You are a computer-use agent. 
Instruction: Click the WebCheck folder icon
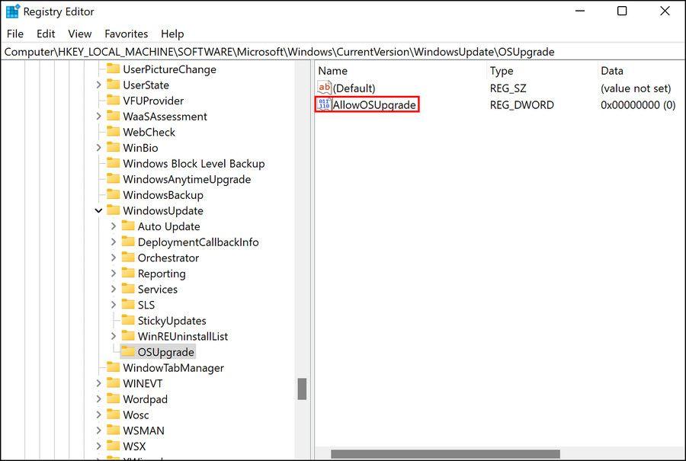tap(113, 132)
